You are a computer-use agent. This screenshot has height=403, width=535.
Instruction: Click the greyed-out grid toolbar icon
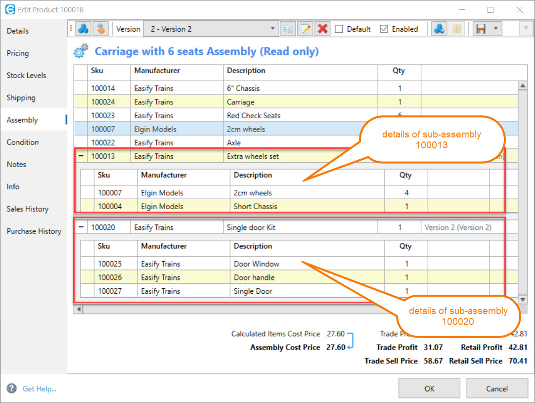[x=456, y=29]
